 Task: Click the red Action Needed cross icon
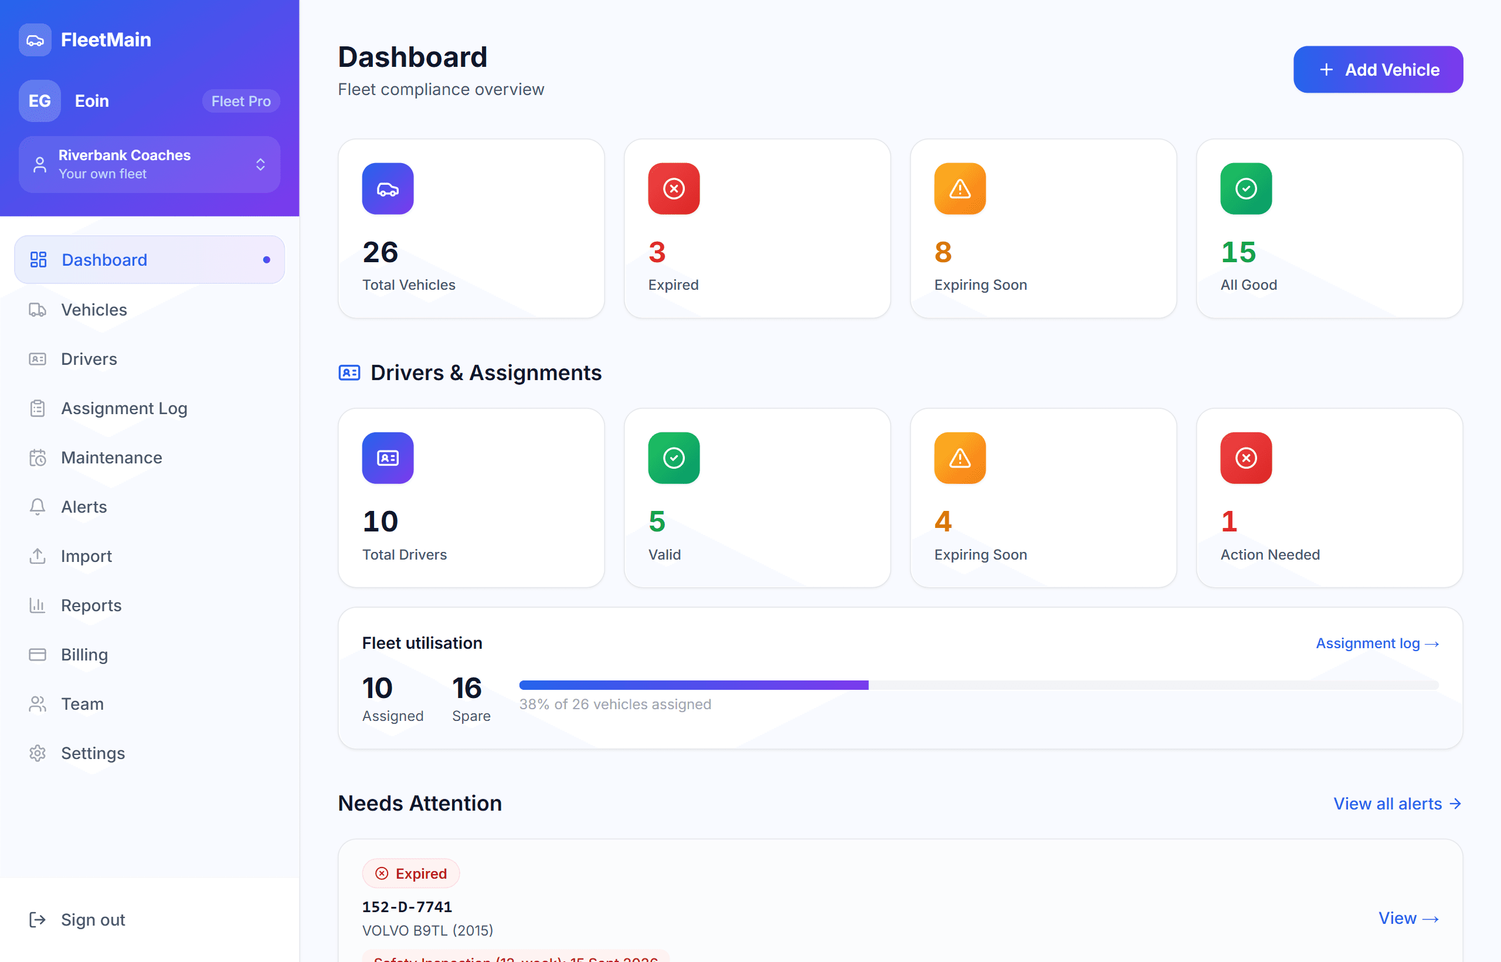[1245, 458]
